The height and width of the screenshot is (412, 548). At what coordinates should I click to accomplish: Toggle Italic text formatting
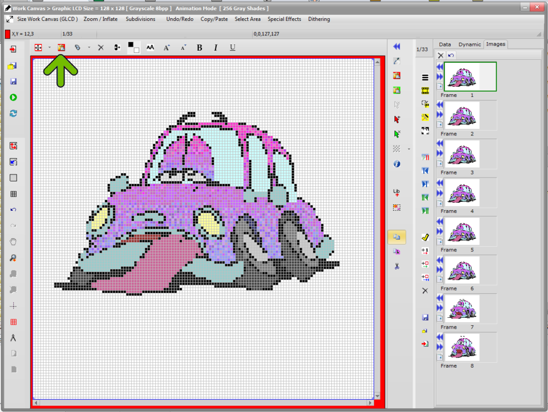(215, 47)
